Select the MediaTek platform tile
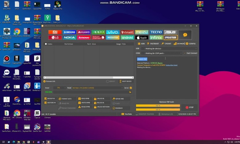240x144 pixels. tap(113, 37)
